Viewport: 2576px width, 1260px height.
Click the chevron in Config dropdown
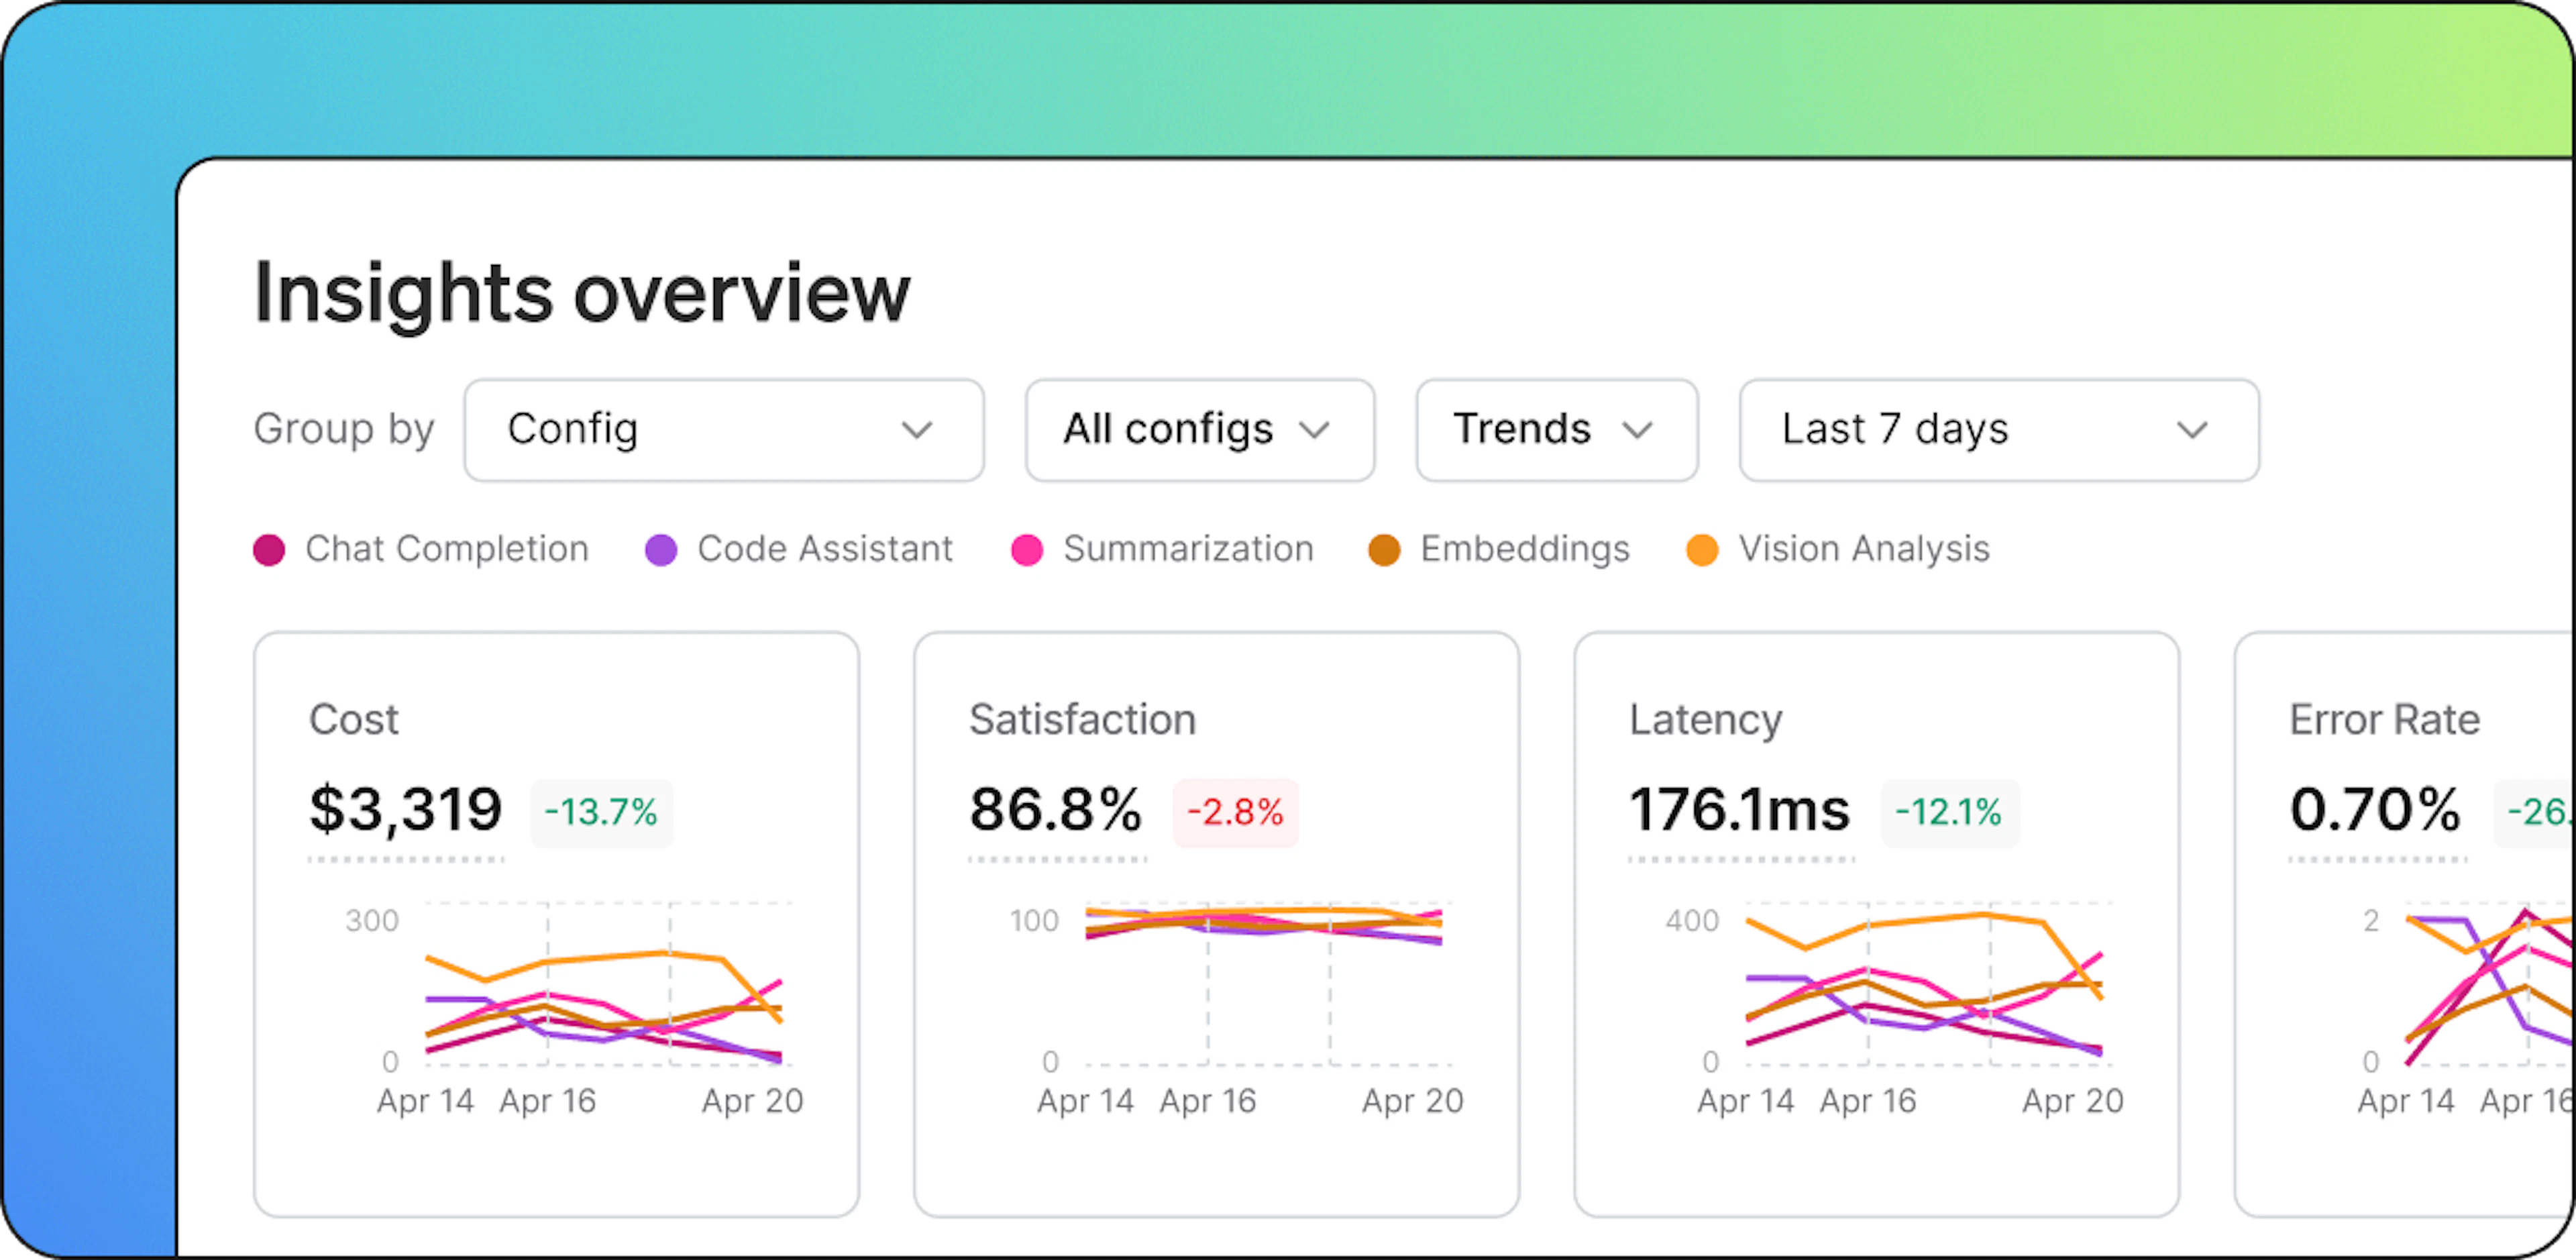(x=917, y=431)
